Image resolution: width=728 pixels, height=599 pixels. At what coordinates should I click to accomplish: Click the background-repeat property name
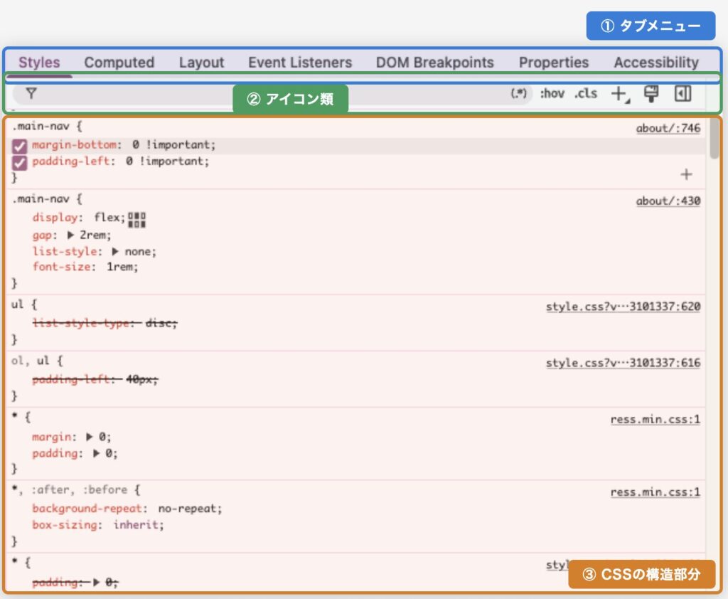[87, 509]
